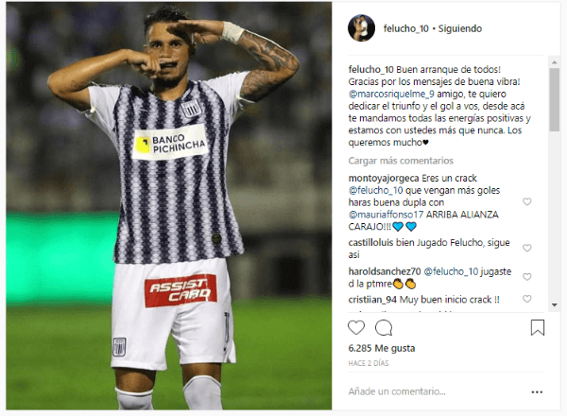Save the post with the bookmark icon
Image resolution: width=567 pixels, height=416 pixels.
[538, 327]
